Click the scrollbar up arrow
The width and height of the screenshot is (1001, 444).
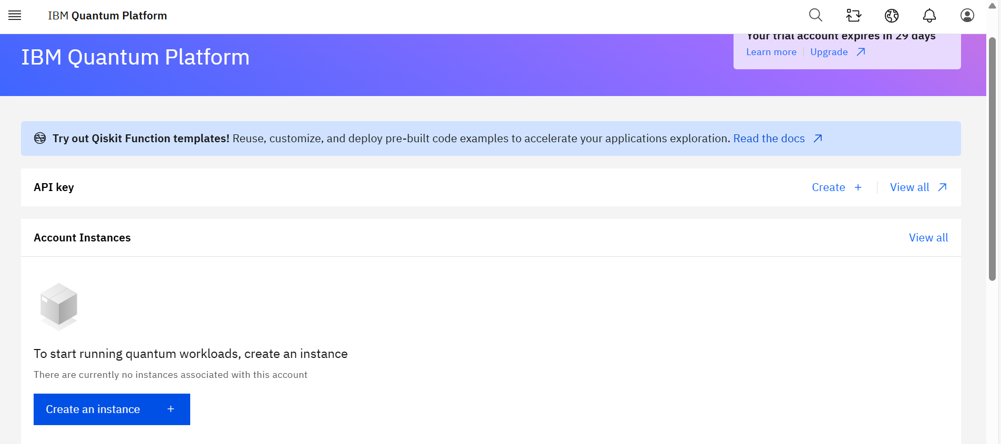point(992,6)
